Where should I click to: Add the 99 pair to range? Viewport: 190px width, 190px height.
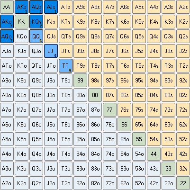81,81
